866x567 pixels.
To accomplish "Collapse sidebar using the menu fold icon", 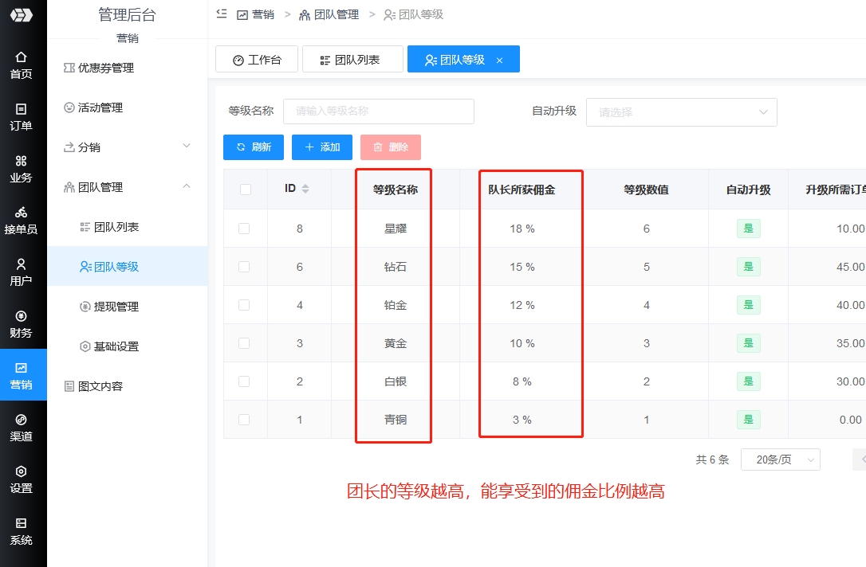I will pos(221,14).
